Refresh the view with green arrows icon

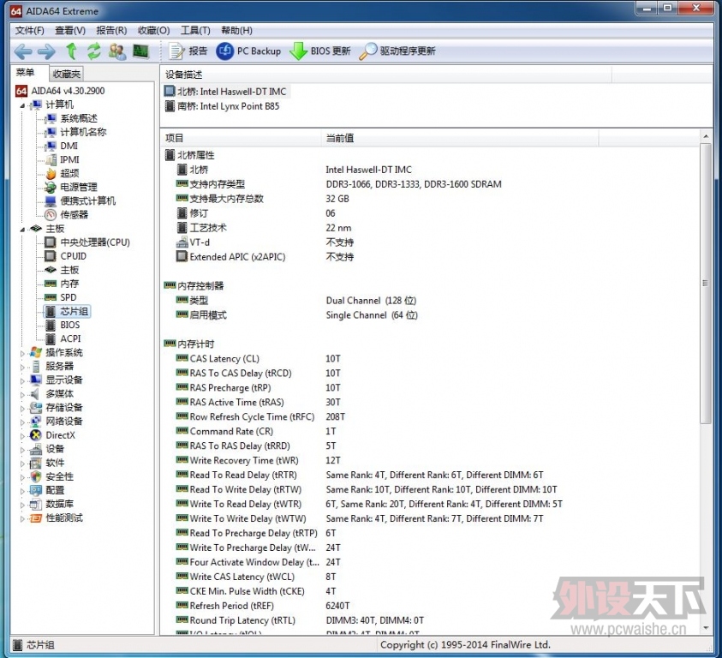click(x=94, y=51)
